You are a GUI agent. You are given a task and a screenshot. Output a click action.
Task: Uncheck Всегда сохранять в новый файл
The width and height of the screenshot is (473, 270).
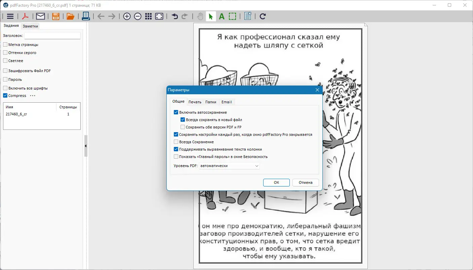tap(183, 120)
